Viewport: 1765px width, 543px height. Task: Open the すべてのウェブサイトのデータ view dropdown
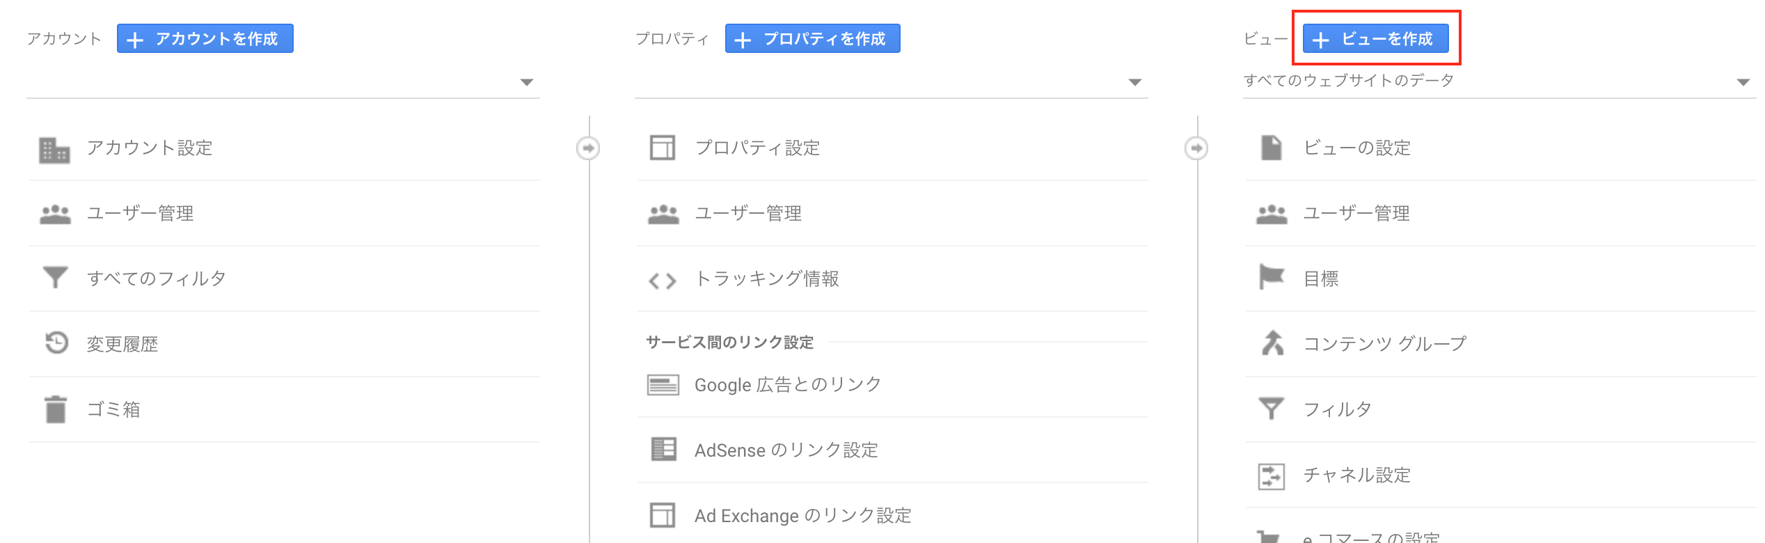(1499, 81)
